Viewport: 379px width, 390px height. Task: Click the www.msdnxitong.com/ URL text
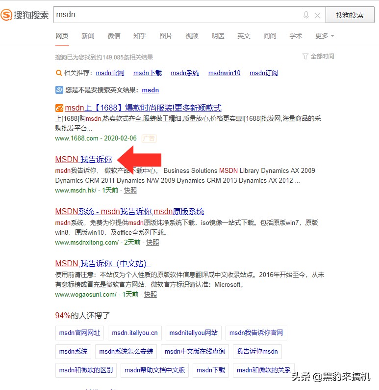(x=87, y=242)
